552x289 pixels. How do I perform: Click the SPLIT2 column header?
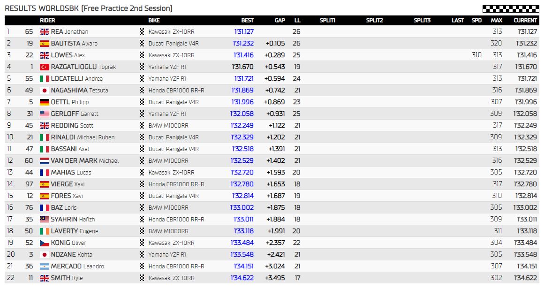coord(374,21)
